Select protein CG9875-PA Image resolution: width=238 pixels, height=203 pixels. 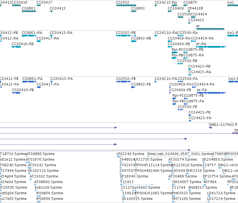point(186,104)
